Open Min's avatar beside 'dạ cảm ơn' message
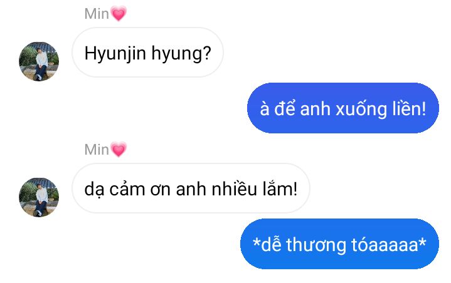 point(39,197)
